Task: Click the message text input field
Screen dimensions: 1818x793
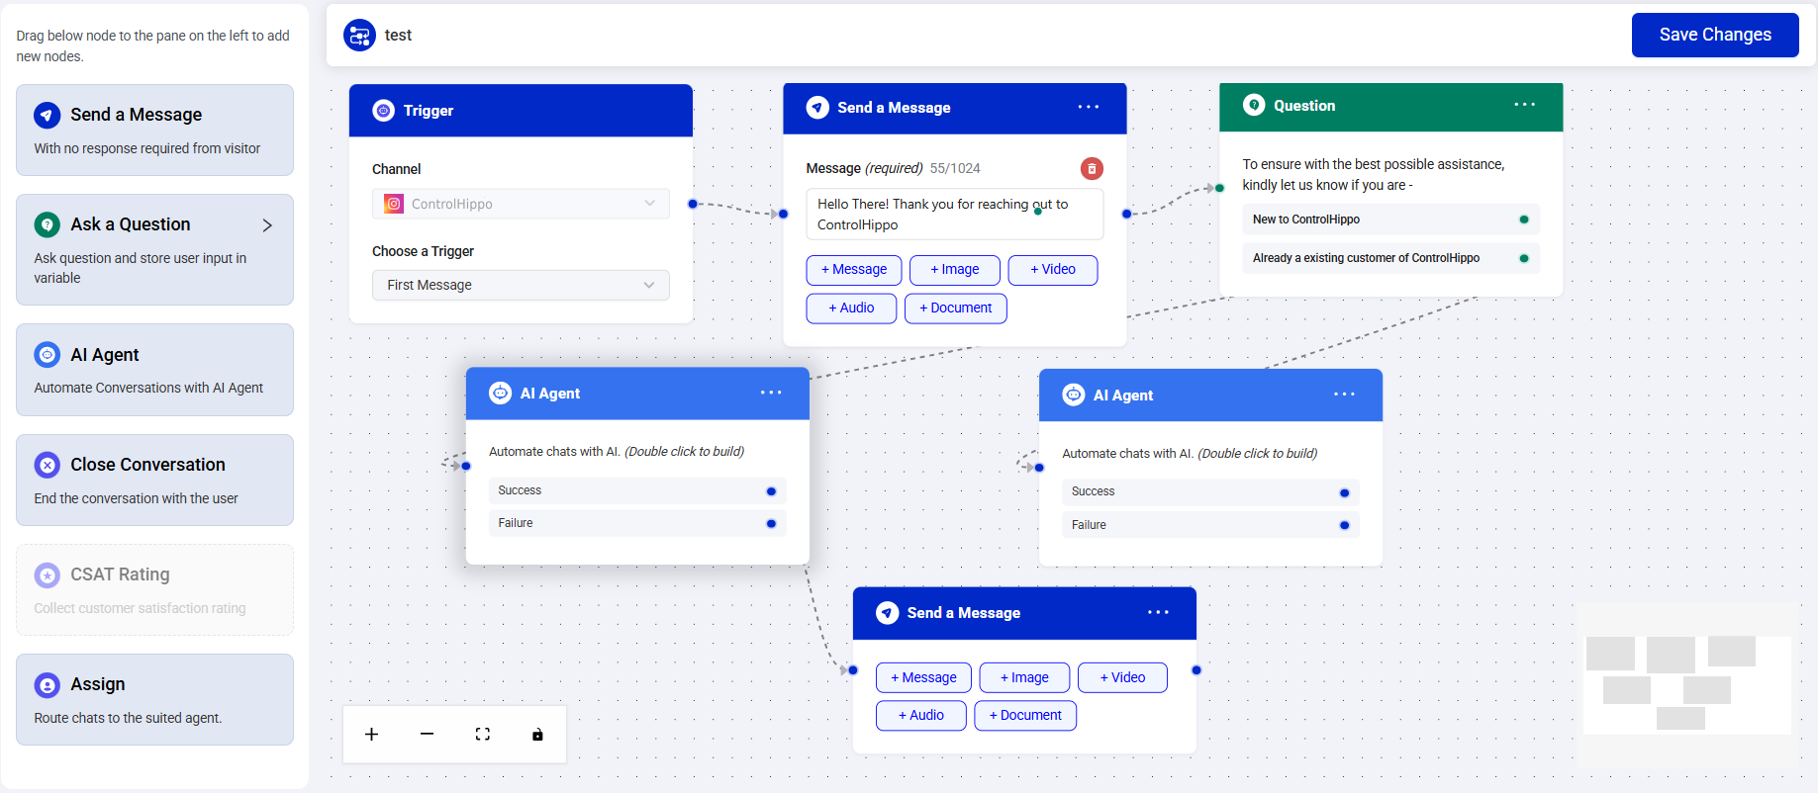Action: click(954, 215)
